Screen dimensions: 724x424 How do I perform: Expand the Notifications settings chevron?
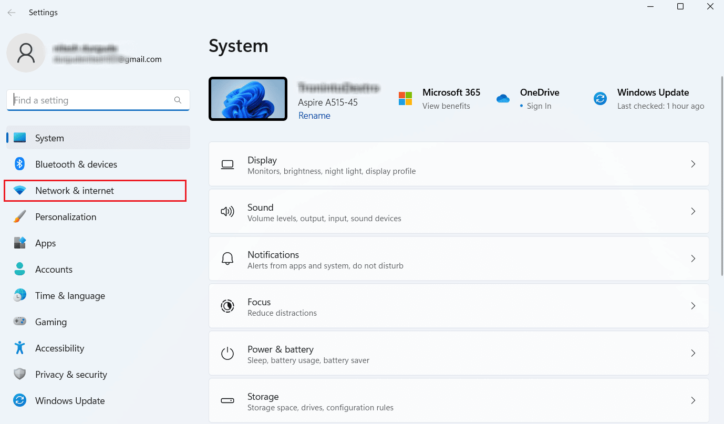[x=693, y=258]
